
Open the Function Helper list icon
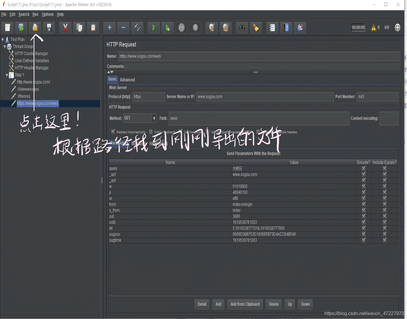(272, 28)
